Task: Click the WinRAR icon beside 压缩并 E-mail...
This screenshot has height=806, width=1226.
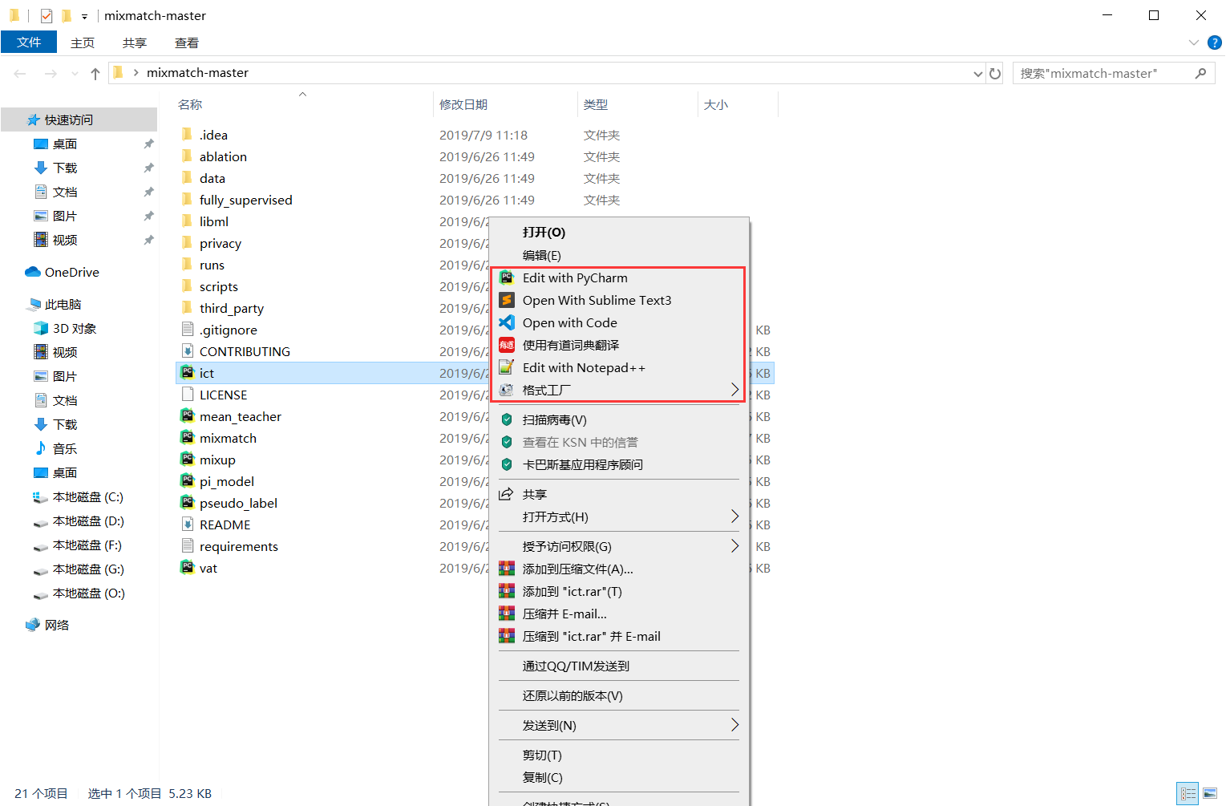Action: [507, 614]
